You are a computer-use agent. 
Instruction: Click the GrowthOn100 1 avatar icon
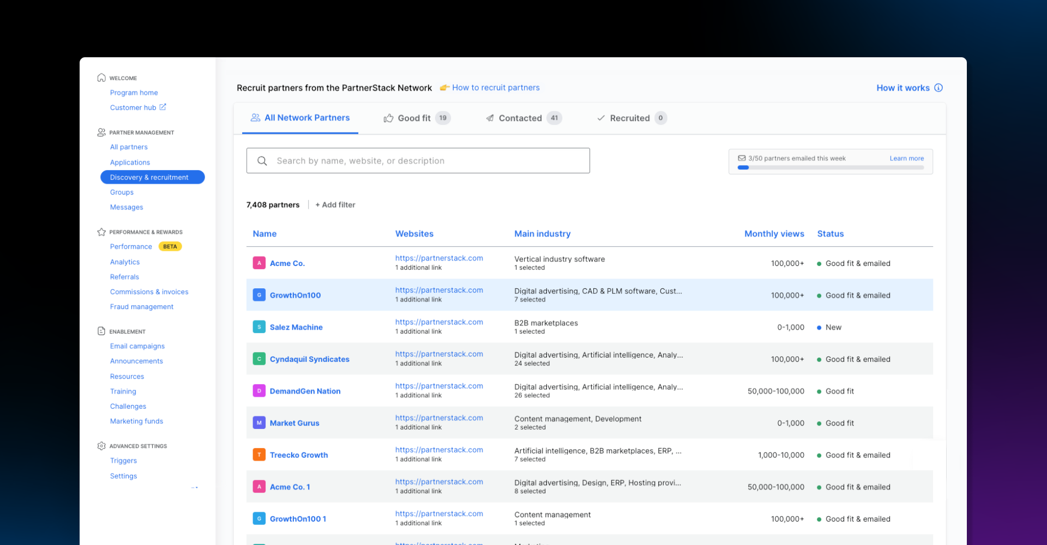coord(259,518)
